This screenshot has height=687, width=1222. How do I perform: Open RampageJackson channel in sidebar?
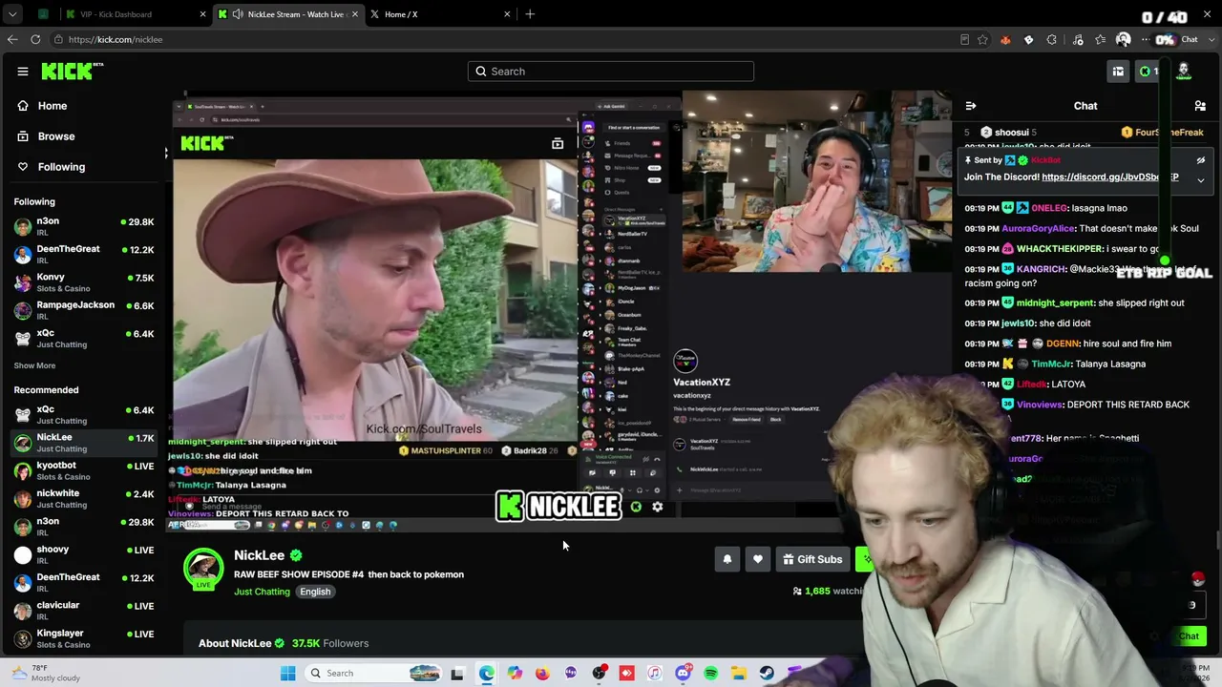(x=84, y=310)
